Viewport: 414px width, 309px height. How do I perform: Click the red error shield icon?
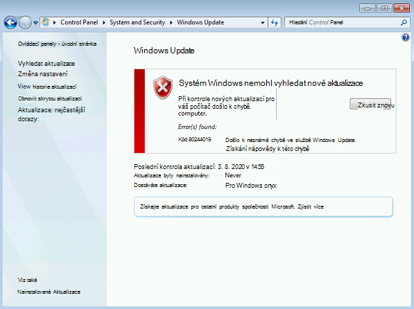click(x=163, y=87)
